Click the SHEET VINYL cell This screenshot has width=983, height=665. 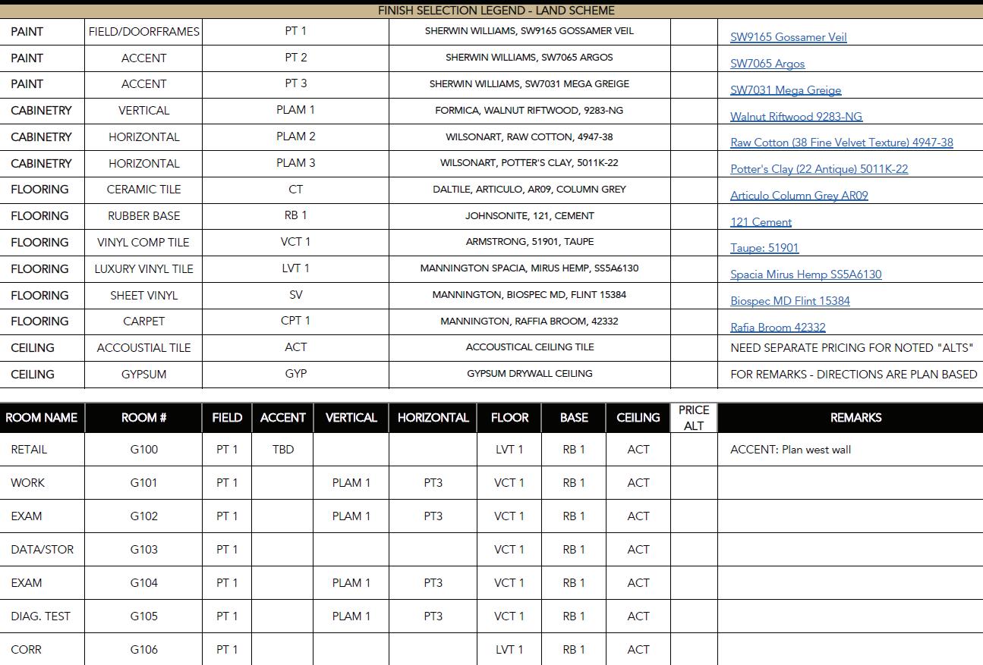(143, 296)
